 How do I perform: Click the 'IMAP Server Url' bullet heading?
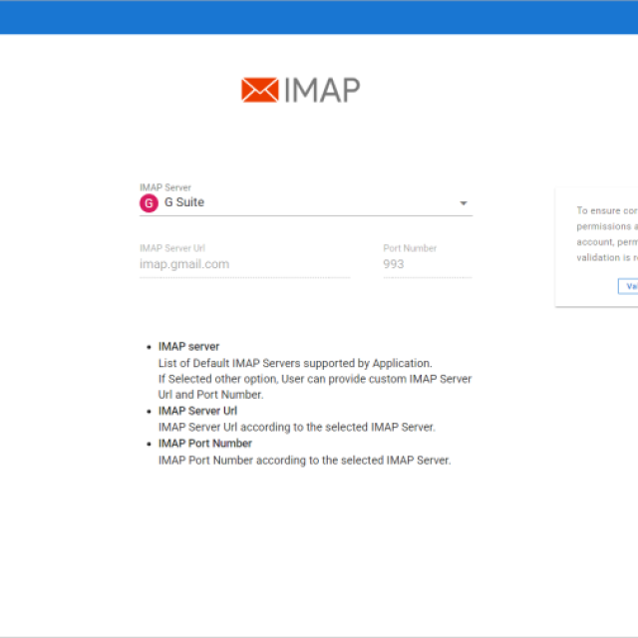coord(197,411)
